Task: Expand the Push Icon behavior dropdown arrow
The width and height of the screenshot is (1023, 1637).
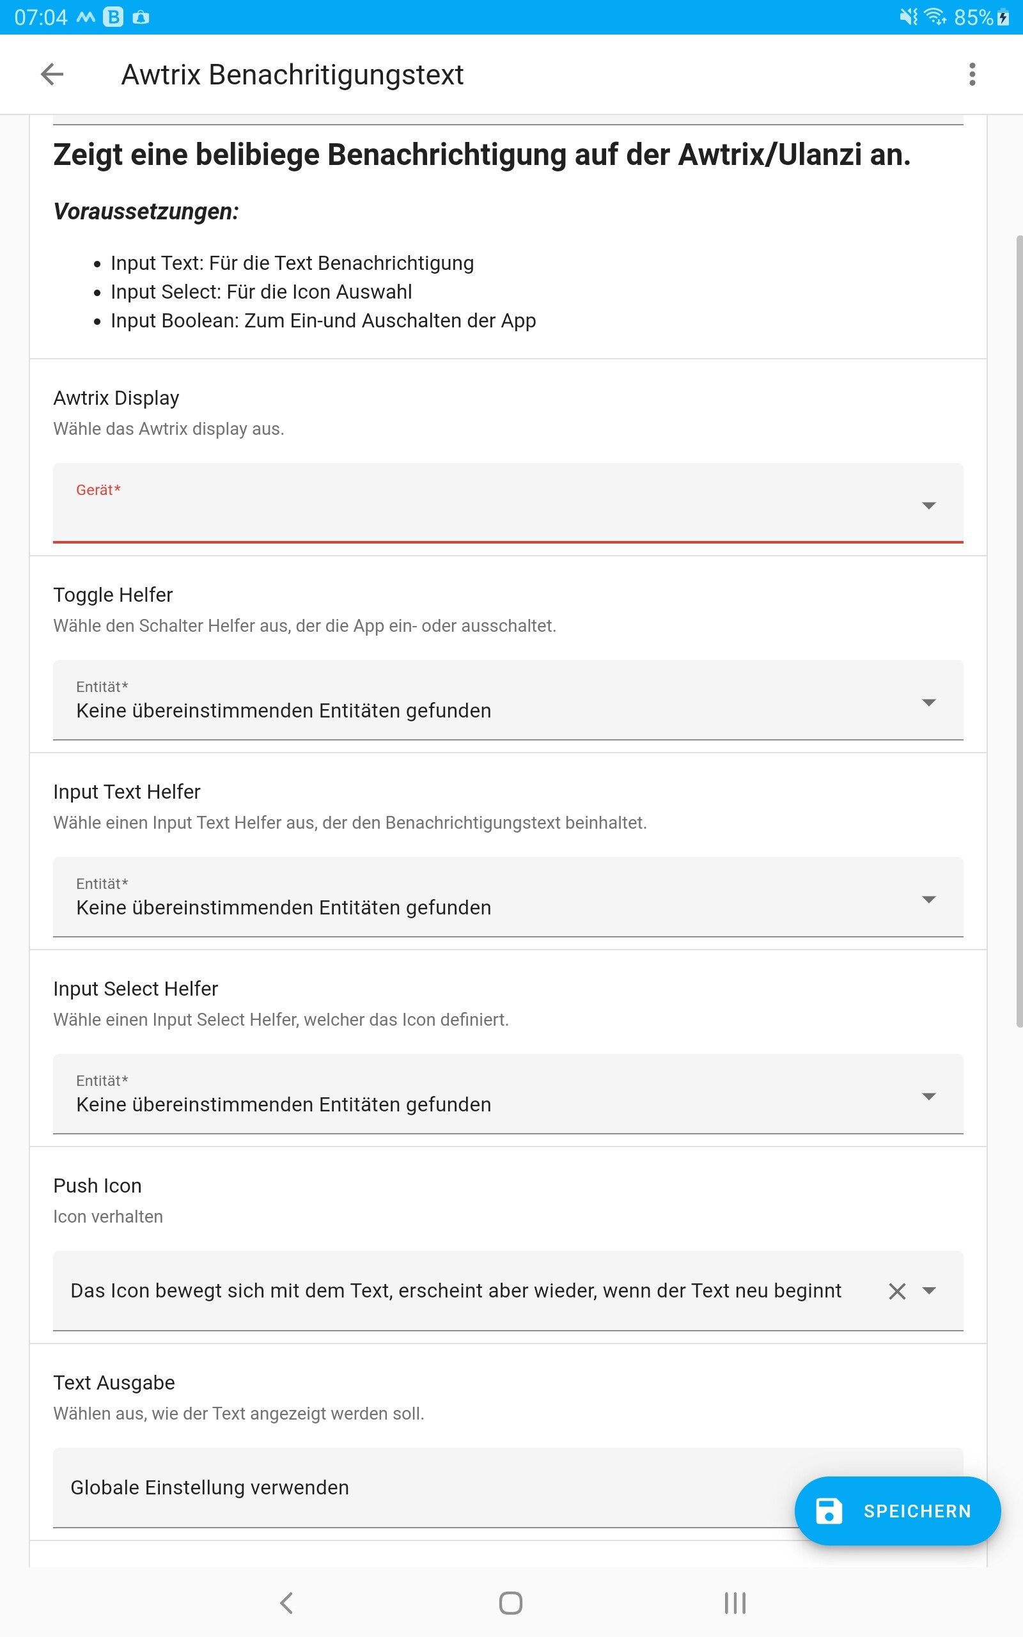Action: click(x=929, y=1290)
